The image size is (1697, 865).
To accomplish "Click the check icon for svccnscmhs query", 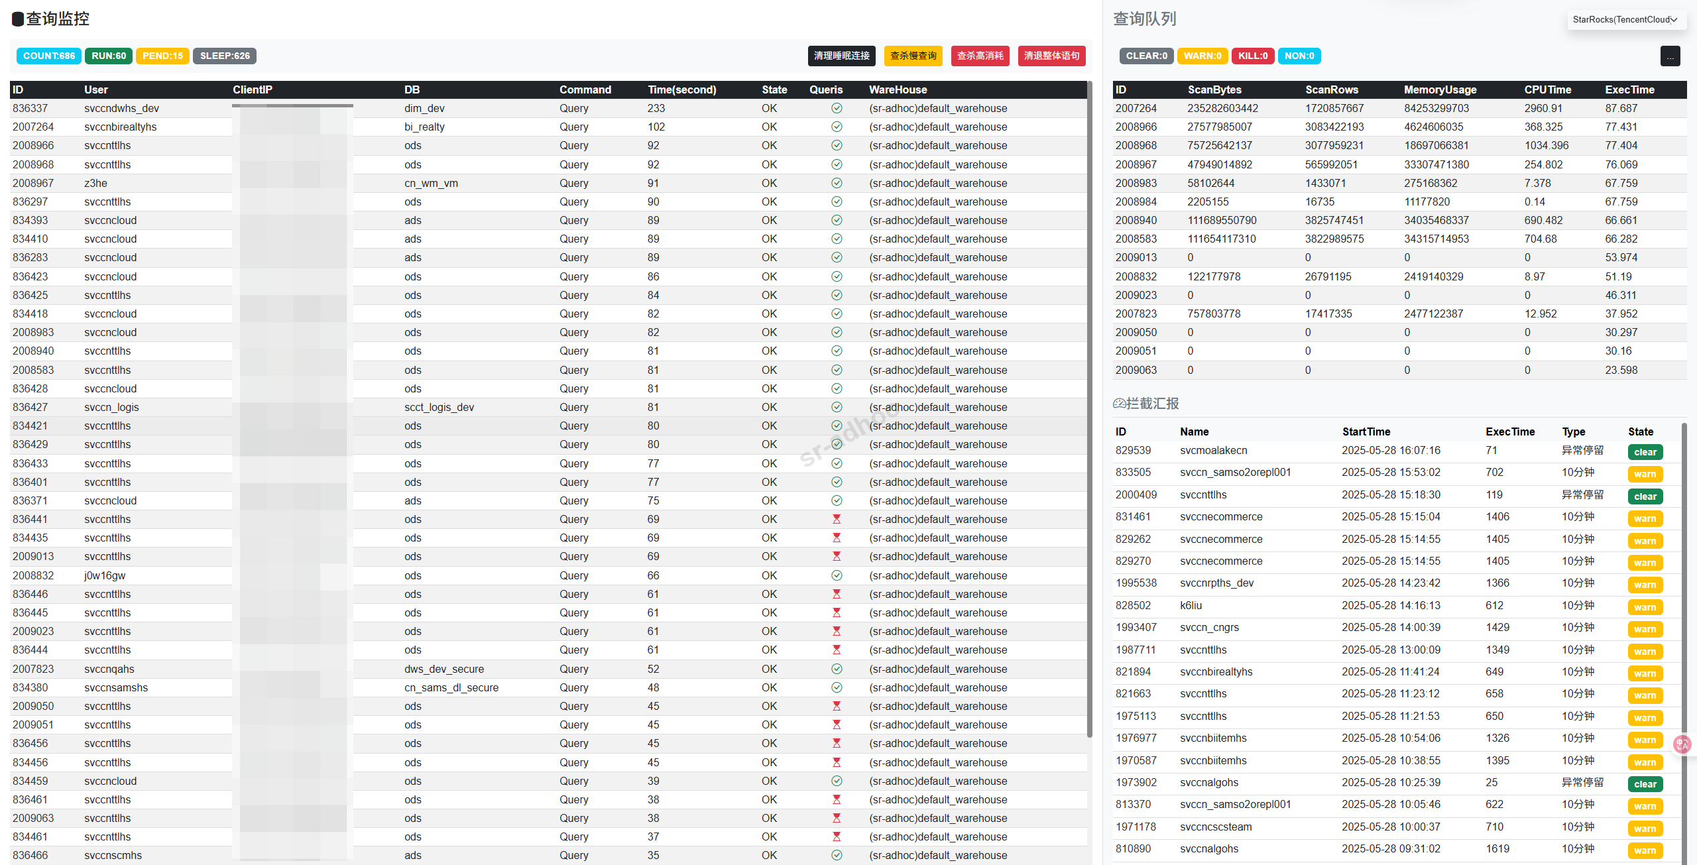I will (837, 855).
